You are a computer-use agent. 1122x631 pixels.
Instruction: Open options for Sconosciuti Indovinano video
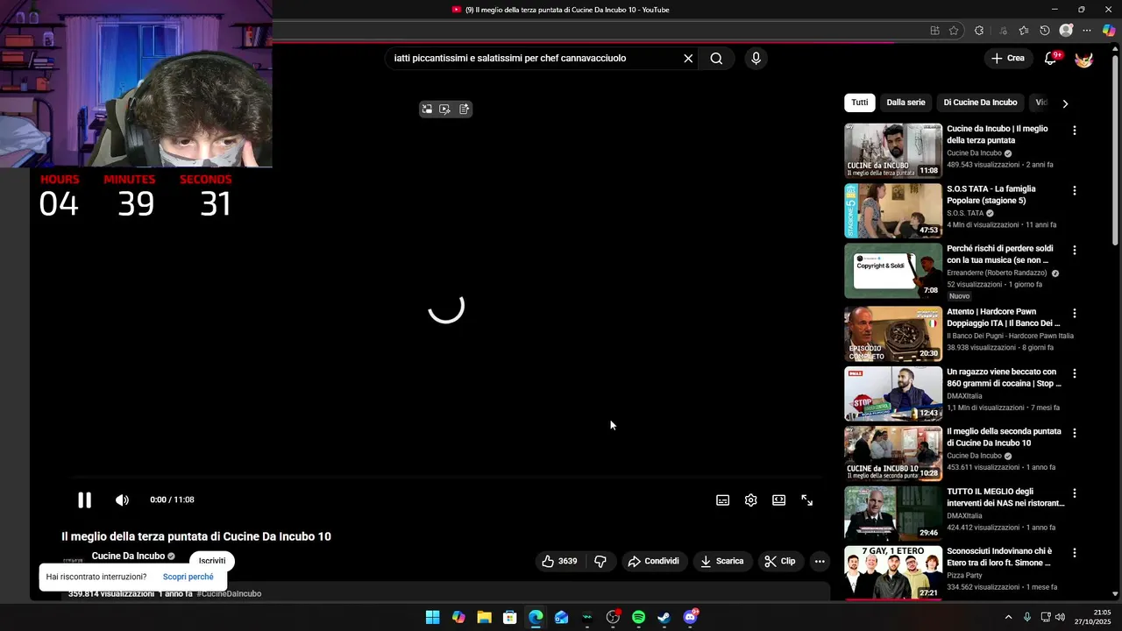[x=1075, y=553]
